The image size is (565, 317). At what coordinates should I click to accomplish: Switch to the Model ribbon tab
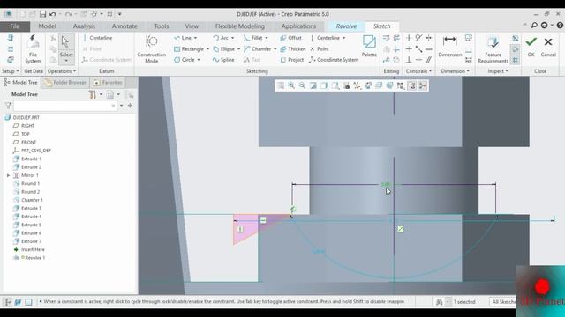(x=47, y=26)
